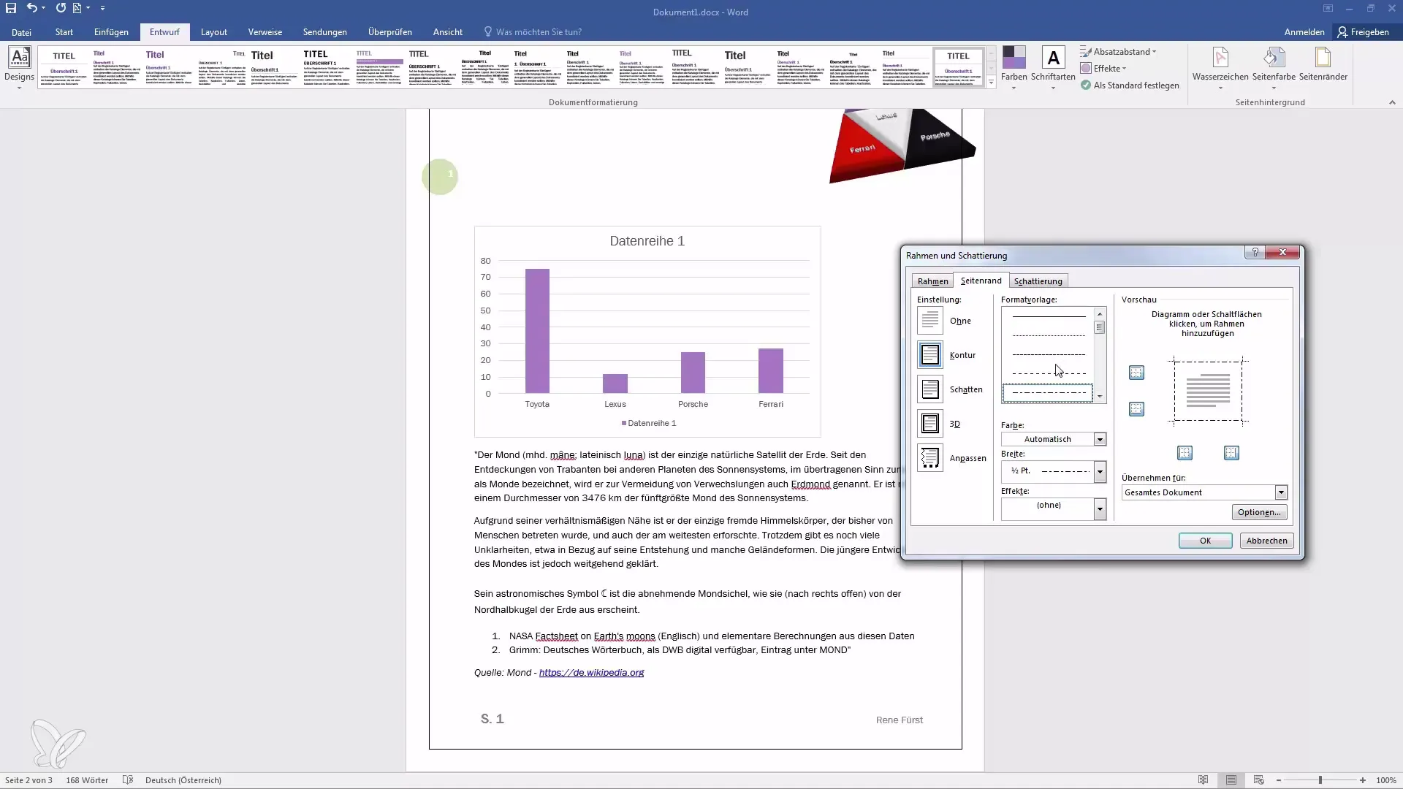Click Deutsch (Österreich) language status

[183, 780]
